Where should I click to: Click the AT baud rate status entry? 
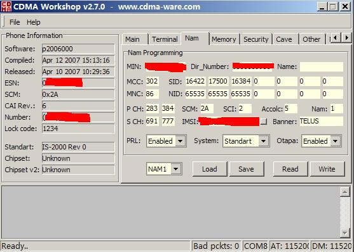click(x=290, y=246)
